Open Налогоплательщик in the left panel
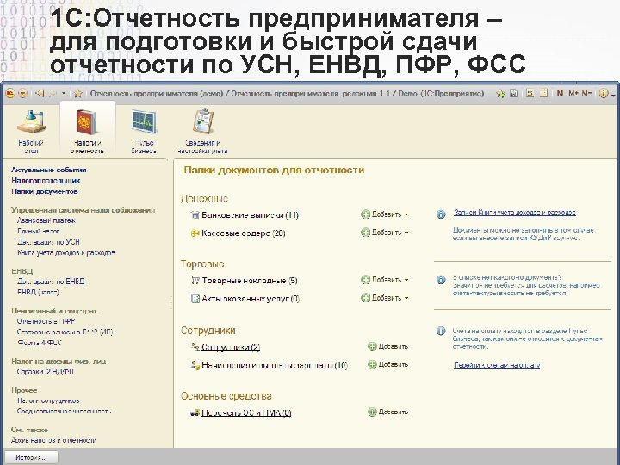 point(46,181)
